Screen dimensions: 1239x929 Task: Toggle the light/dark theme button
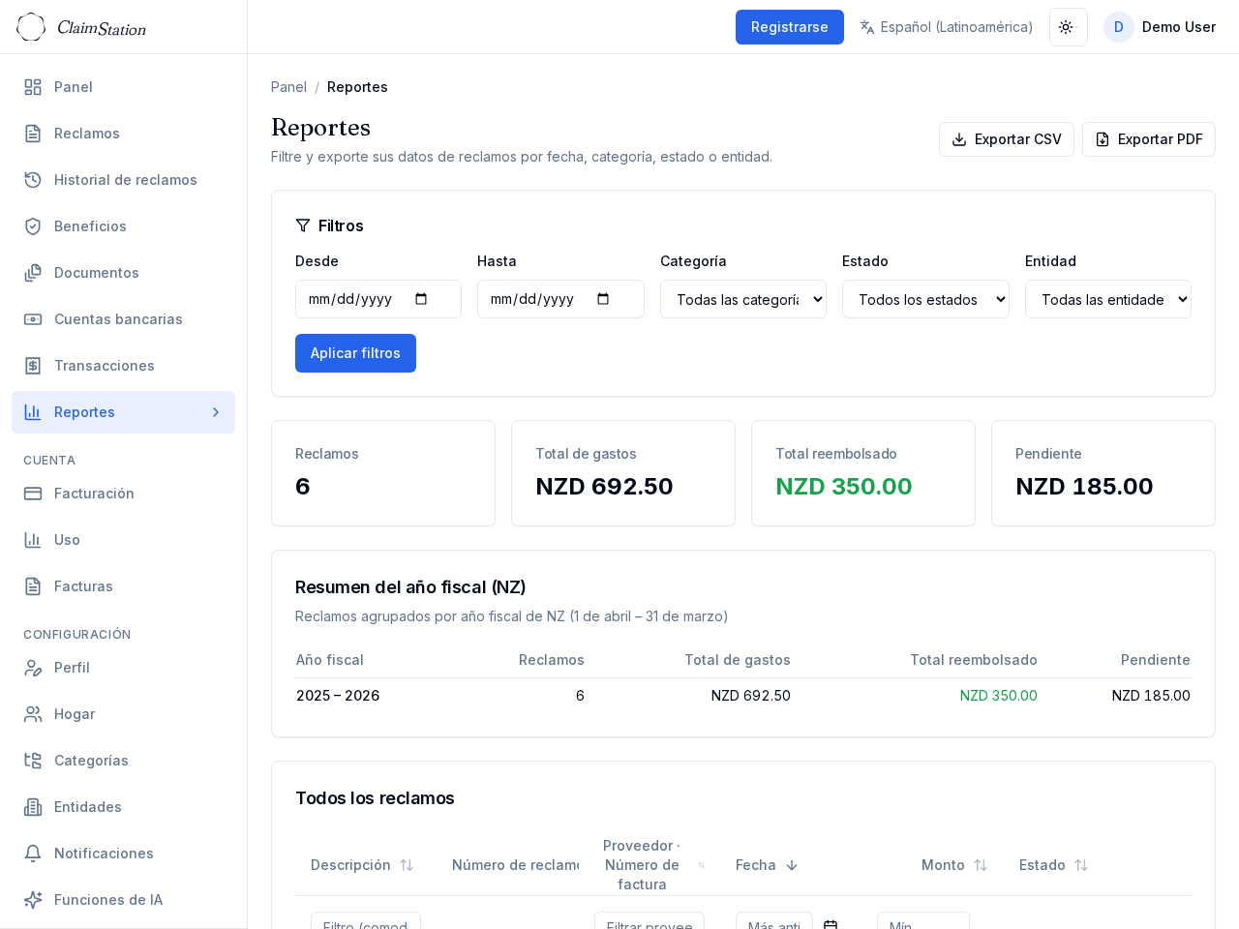point(1068,27)
